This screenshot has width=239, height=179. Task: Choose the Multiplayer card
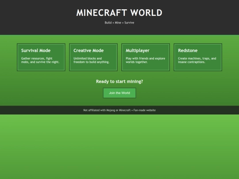pos(146,57)
